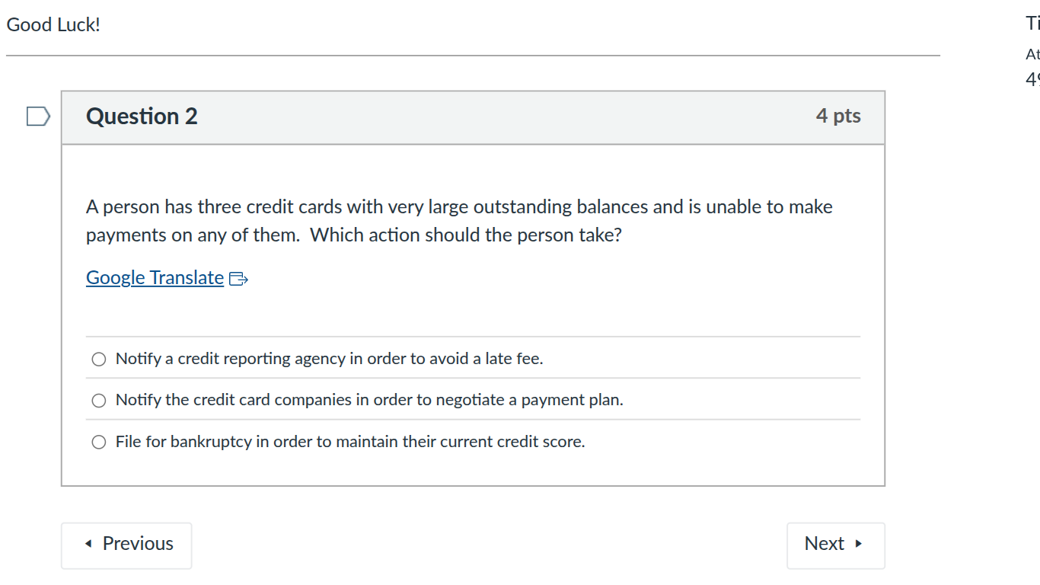Click the 'Good Luck!' heading

[x=53, y=24]
